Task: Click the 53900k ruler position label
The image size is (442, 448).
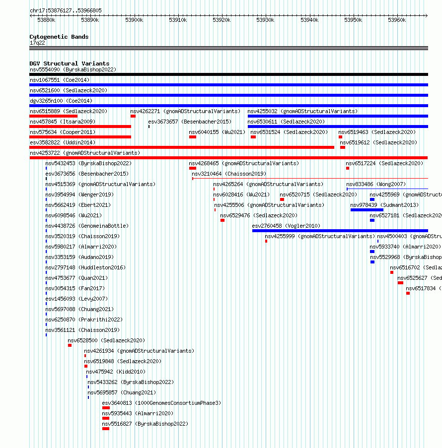Action: point(134,20)
